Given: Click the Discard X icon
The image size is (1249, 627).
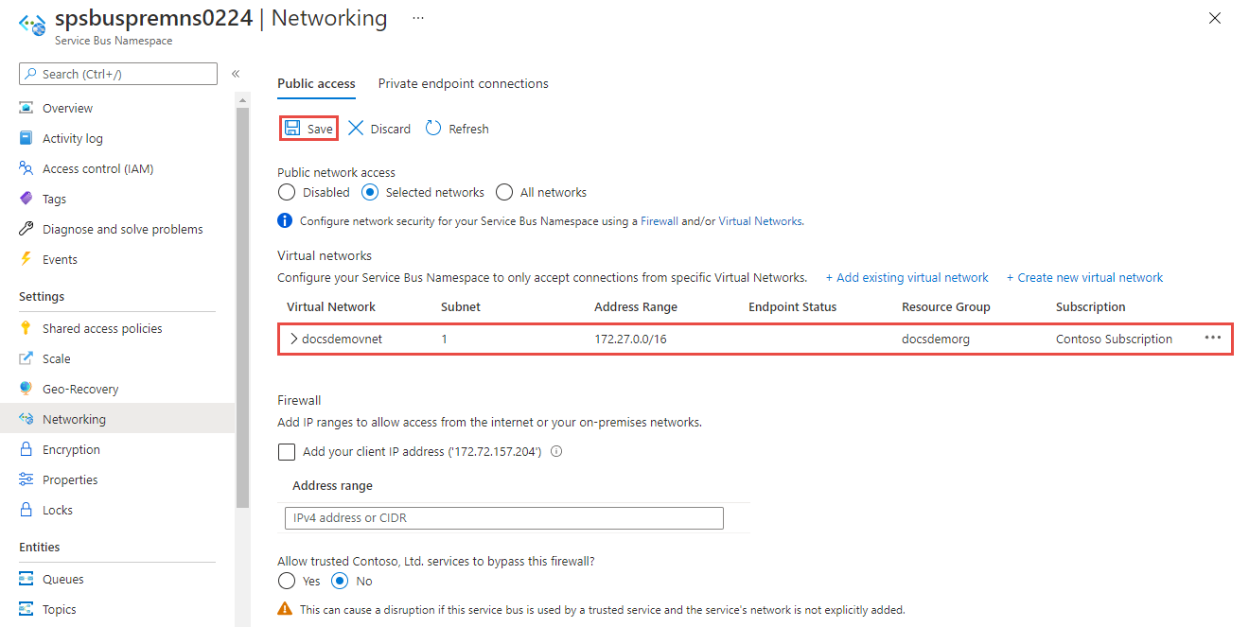Looking at the screenshot, I should click(356, 129).
